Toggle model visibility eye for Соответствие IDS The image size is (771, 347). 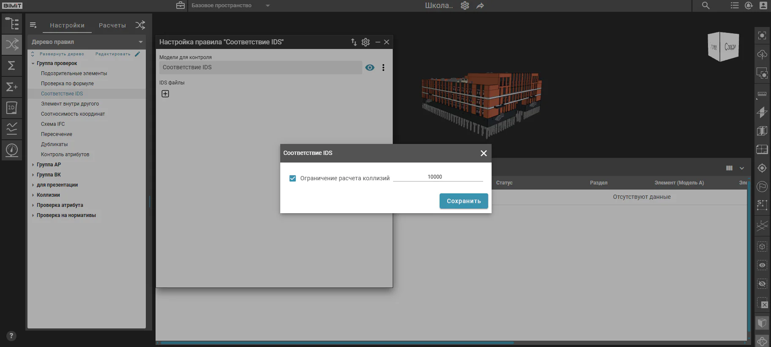pos(370,68)
